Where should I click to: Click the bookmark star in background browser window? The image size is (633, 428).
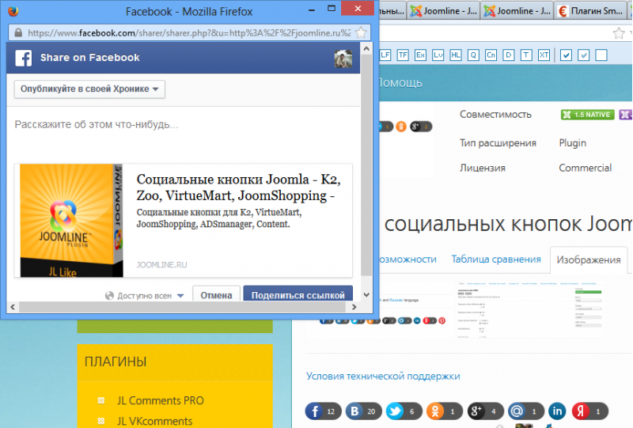pyautogui.click(x=619, y=33)
